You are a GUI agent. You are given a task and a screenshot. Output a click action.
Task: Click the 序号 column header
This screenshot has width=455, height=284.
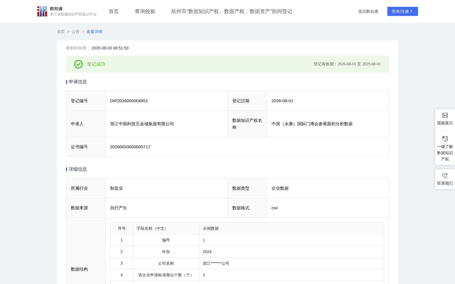click(122, 228)
